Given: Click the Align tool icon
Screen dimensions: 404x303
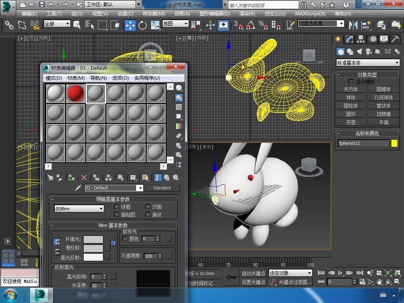Looking at the screenshot, I should click(366, 25).
